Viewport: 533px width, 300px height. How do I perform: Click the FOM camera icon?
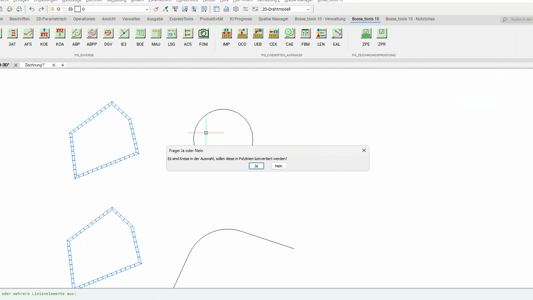203,33
